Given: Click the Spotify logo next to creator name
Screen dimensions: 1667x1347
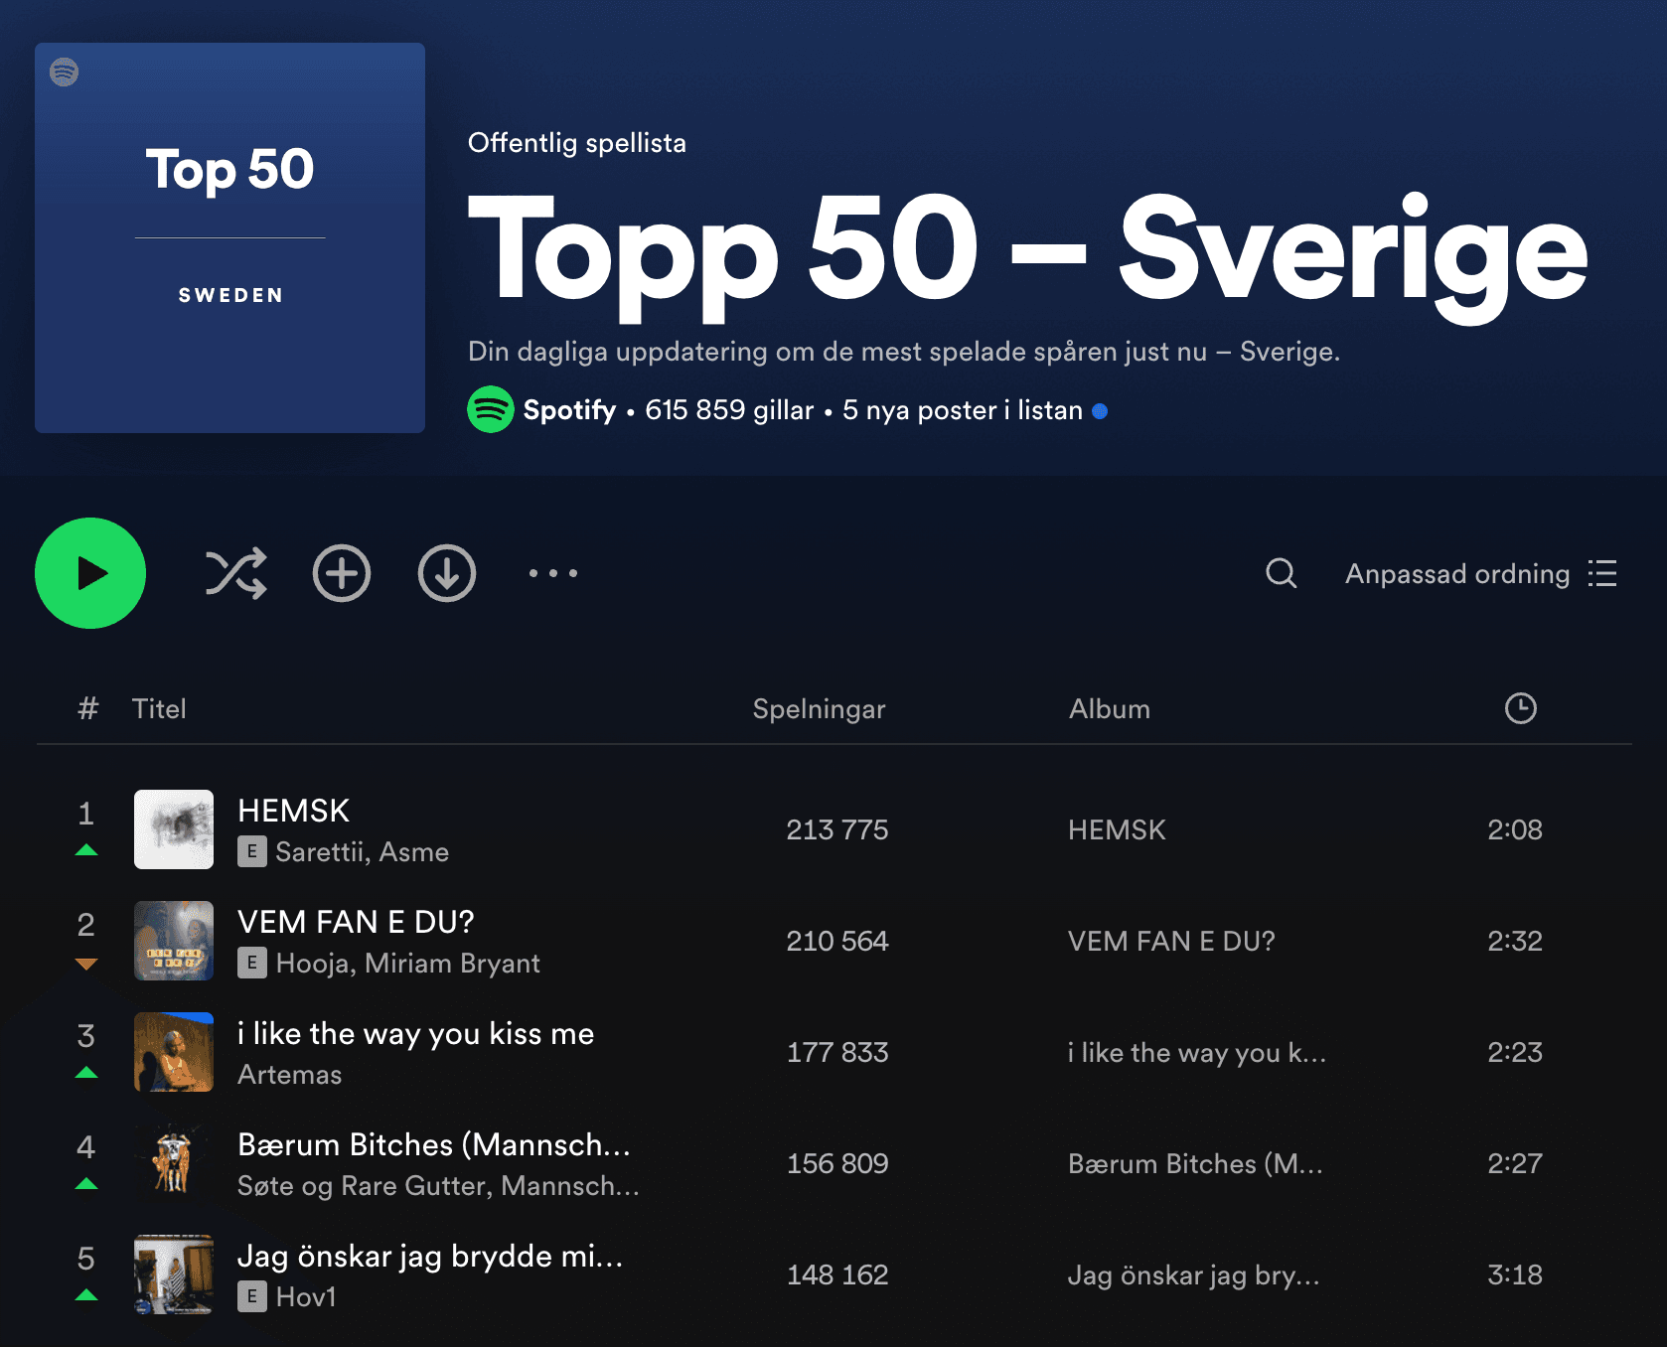Looking at the screenshot, I should click(x=490, y=409).
